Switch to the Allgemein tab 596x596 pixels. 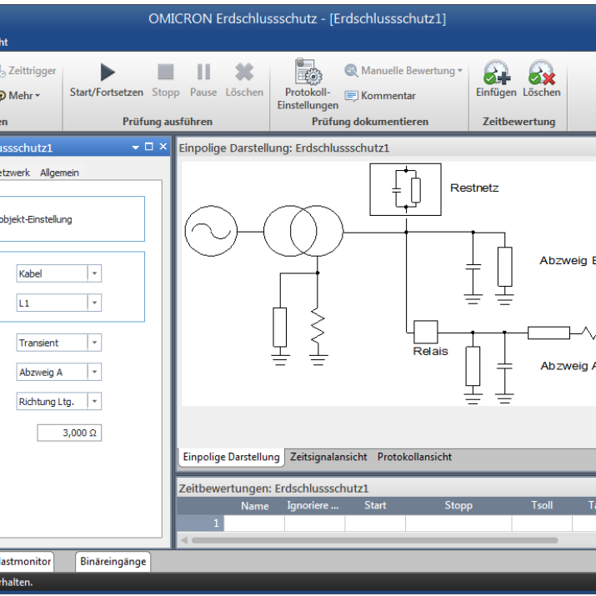pyautogui.click(x=59, y=173)
